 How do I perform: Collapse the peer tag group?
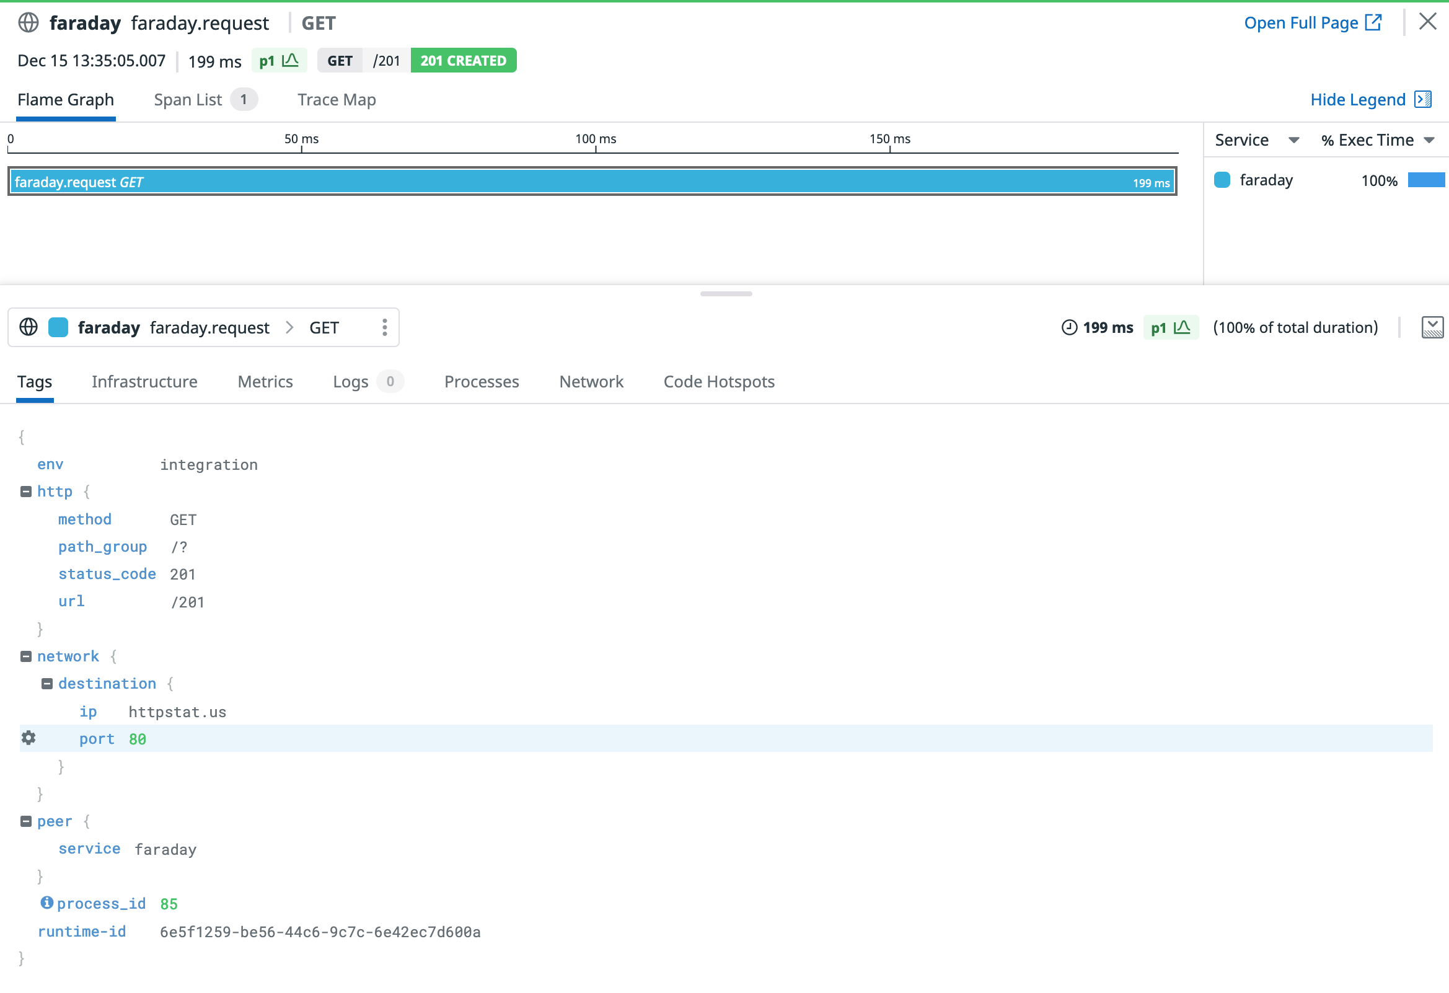[26, 821]
